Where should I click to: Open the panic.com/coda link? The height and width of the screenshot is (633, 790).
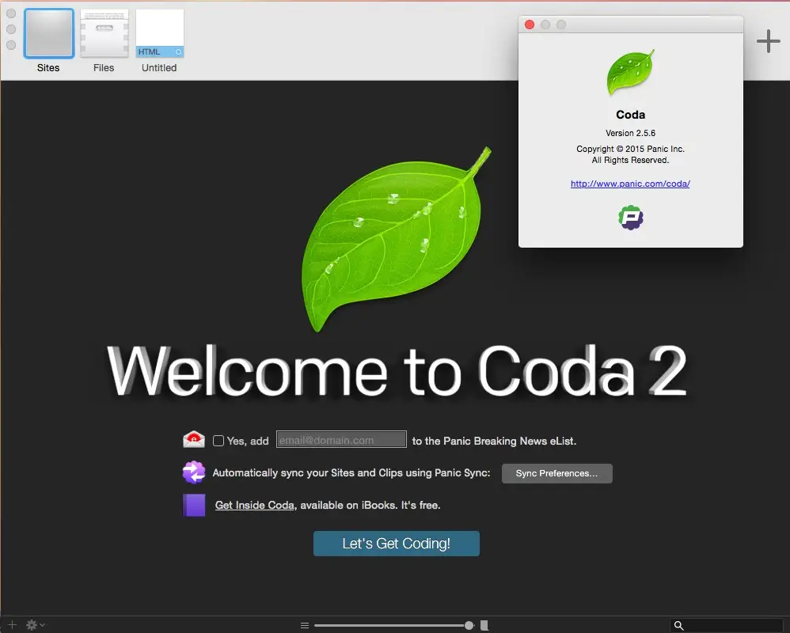pos(630,184)
